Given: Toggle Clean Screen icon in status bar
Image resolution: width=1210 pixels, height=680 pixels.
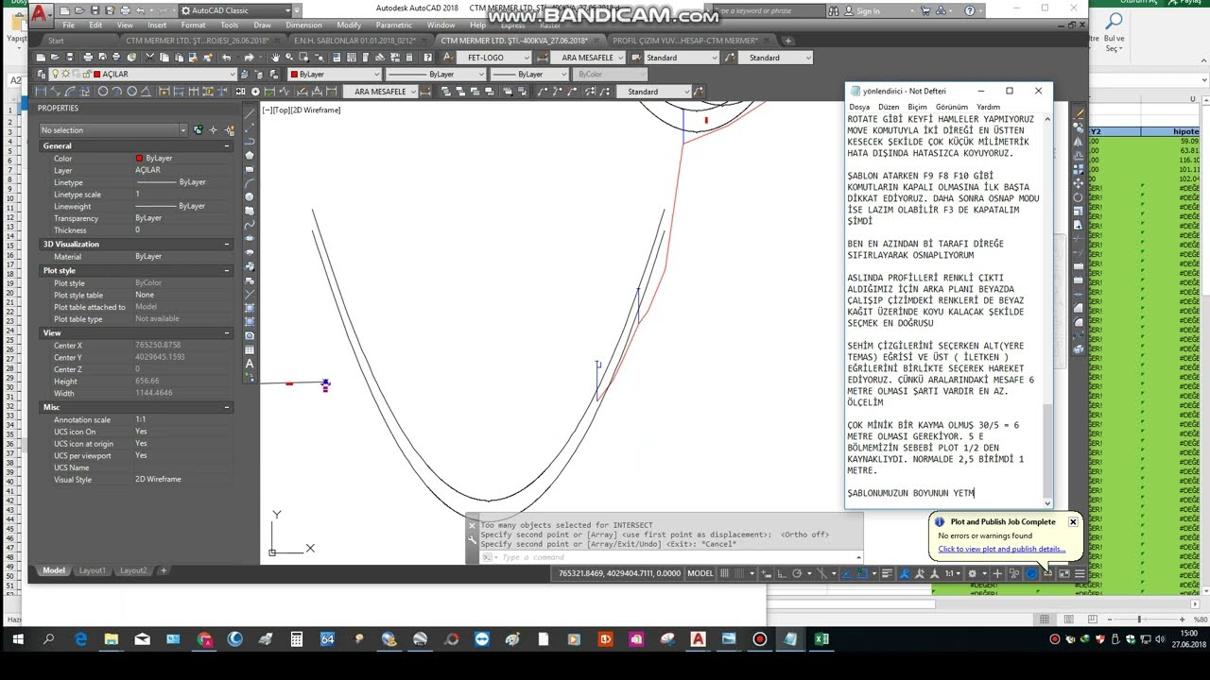Looking at the screenshot, I should [1063, 573].
